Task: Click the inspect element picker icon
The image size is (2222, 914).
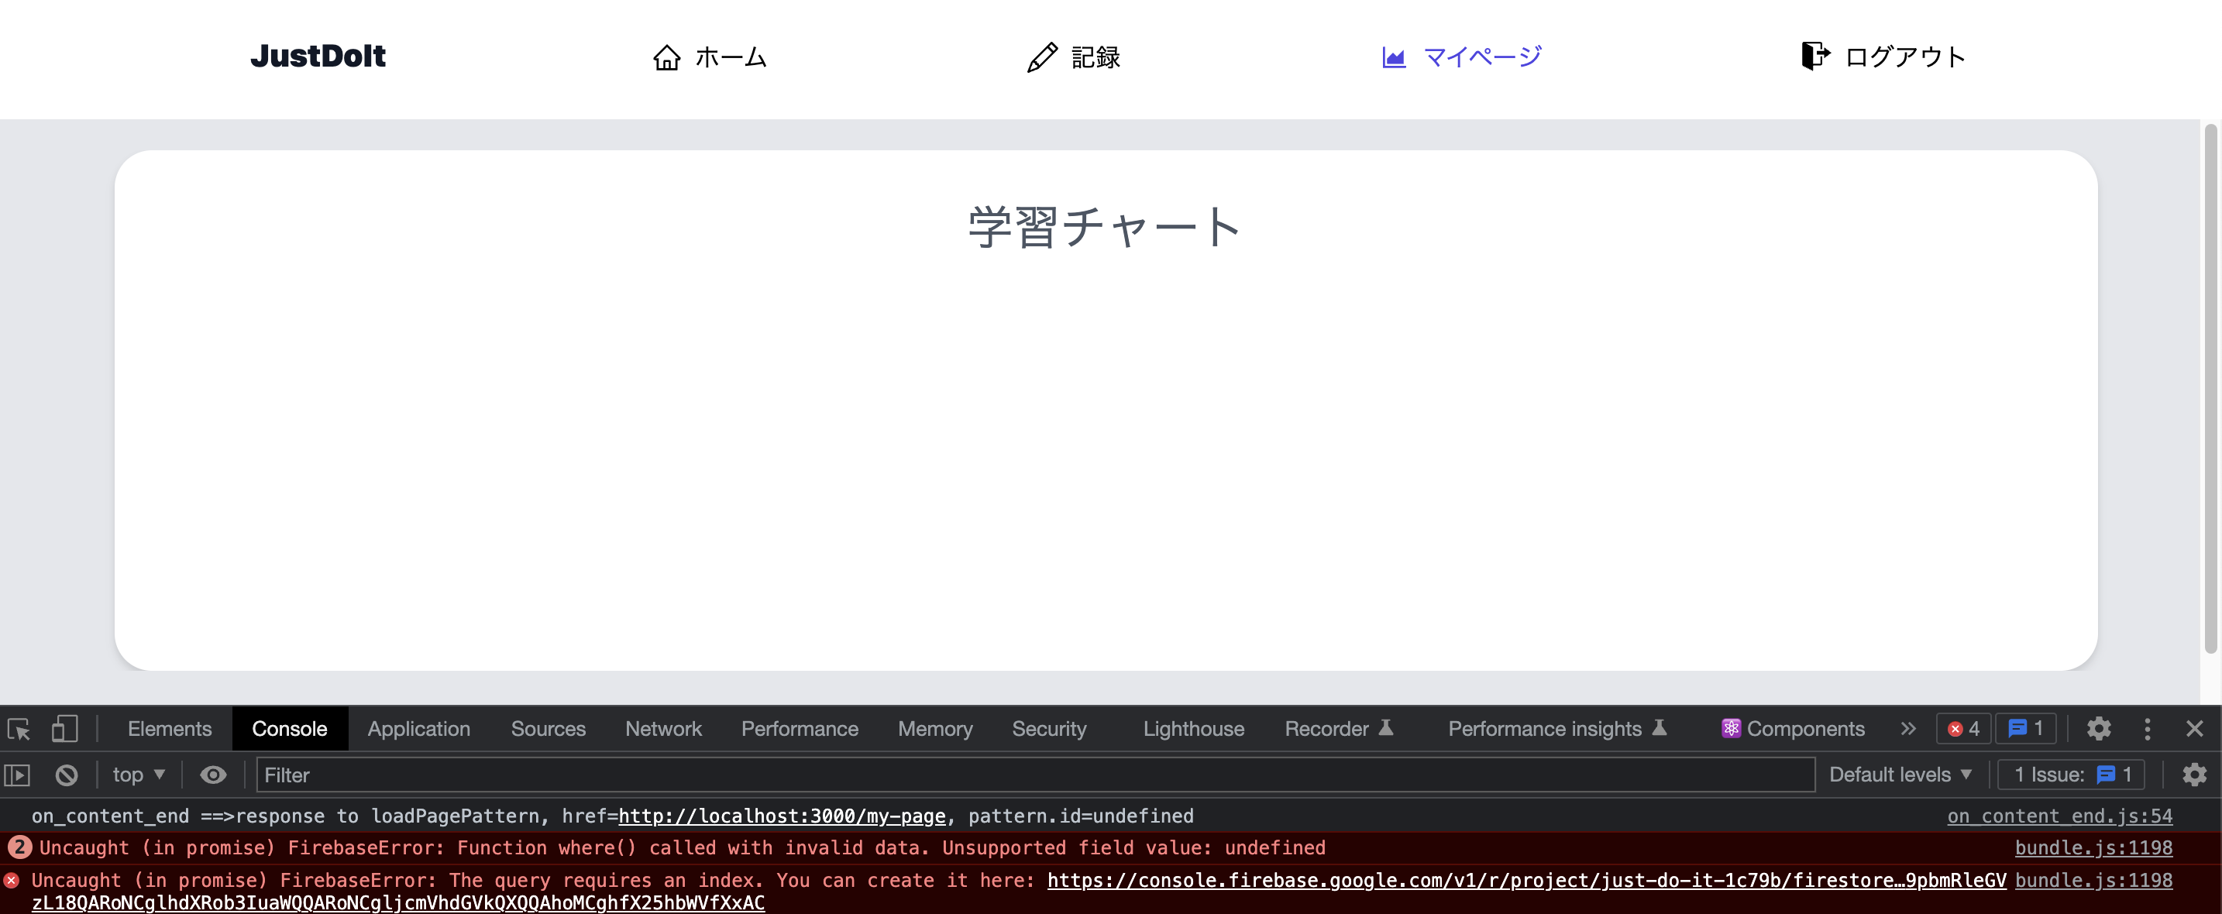Action: tap(19, 730)
